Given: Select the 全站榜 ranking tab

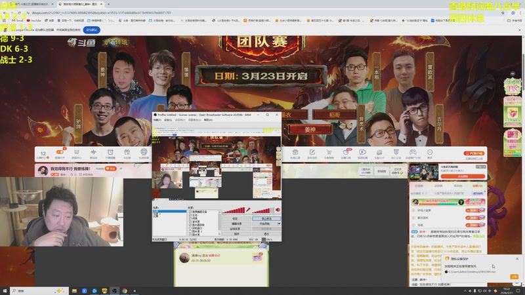Looking at the screenshot, I should 381,171.
